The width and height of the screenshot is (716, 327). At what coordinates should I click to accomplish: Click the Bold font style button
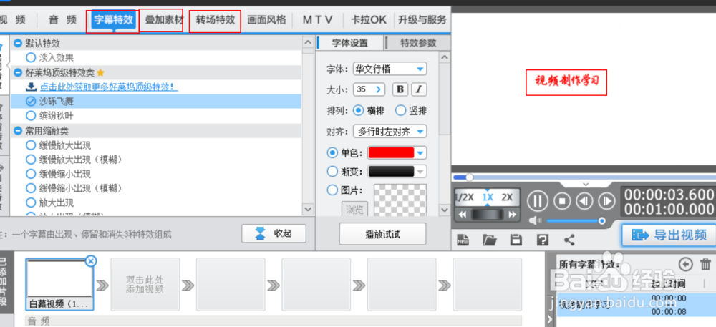tap(400, 89)
